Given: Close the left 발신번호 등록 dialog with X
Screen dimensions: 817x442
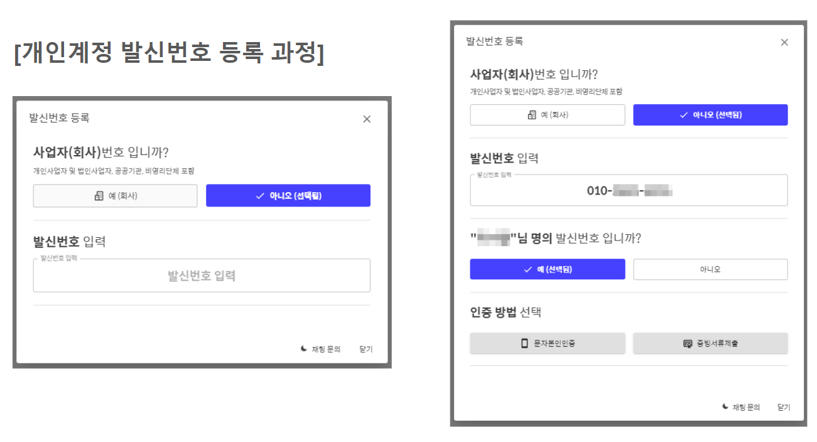Looking at the screenshot, I should tap(367, 119).
